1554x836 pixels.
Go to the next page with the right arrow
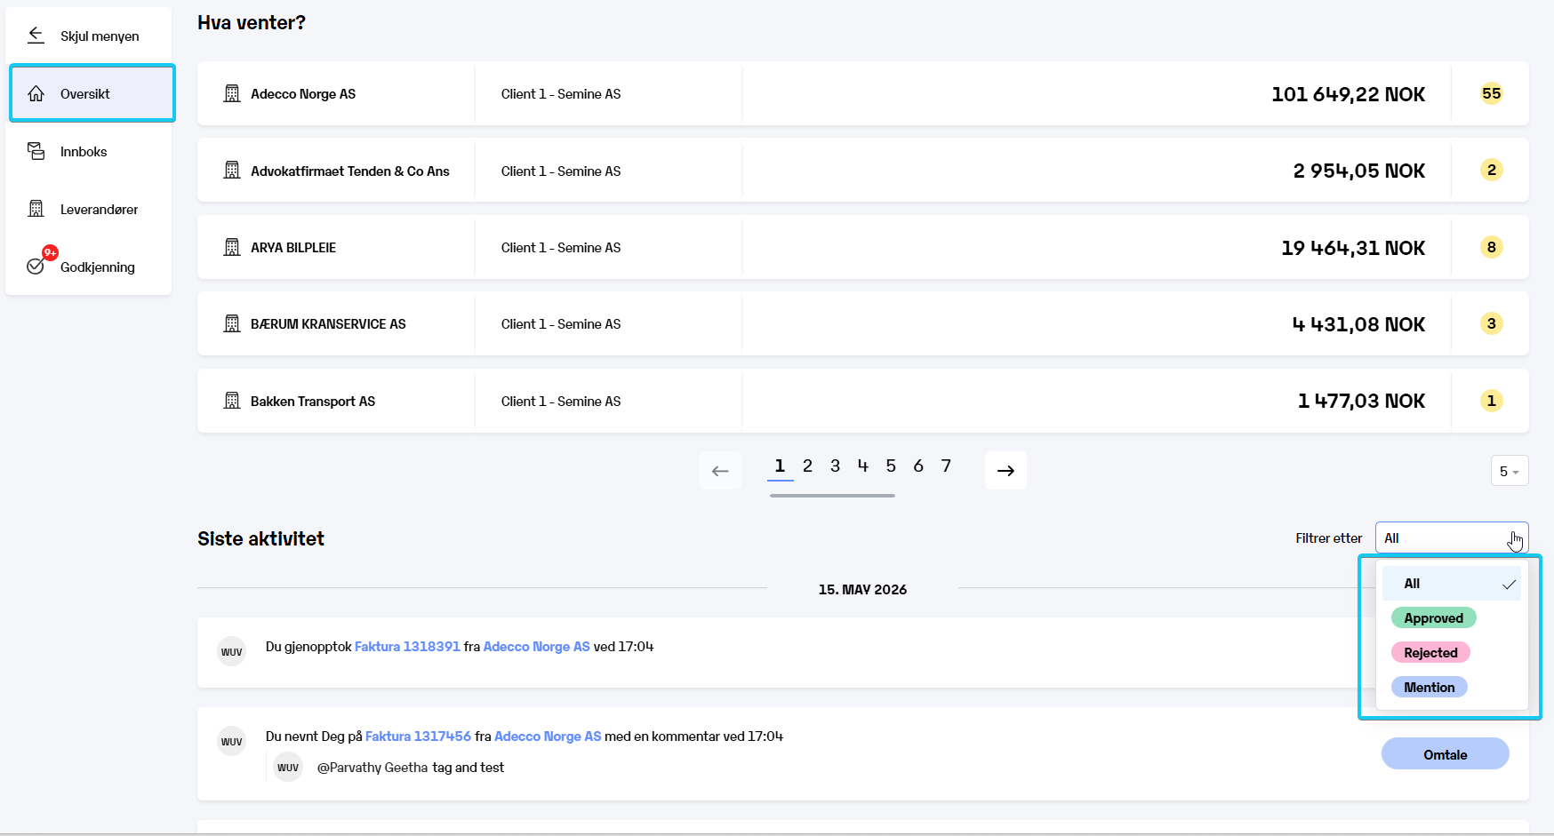tap(1005, 471)
